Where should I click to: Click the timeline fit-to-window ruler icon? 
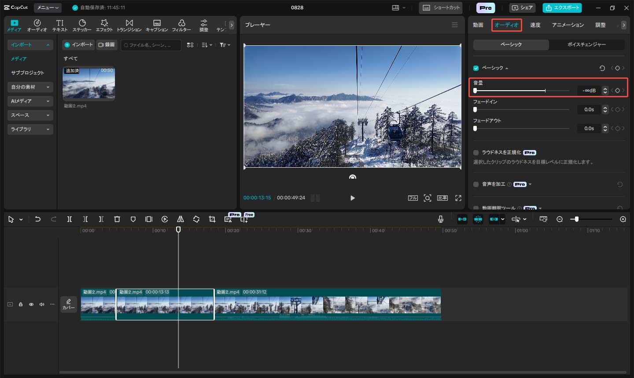click(x=543, y=219)
